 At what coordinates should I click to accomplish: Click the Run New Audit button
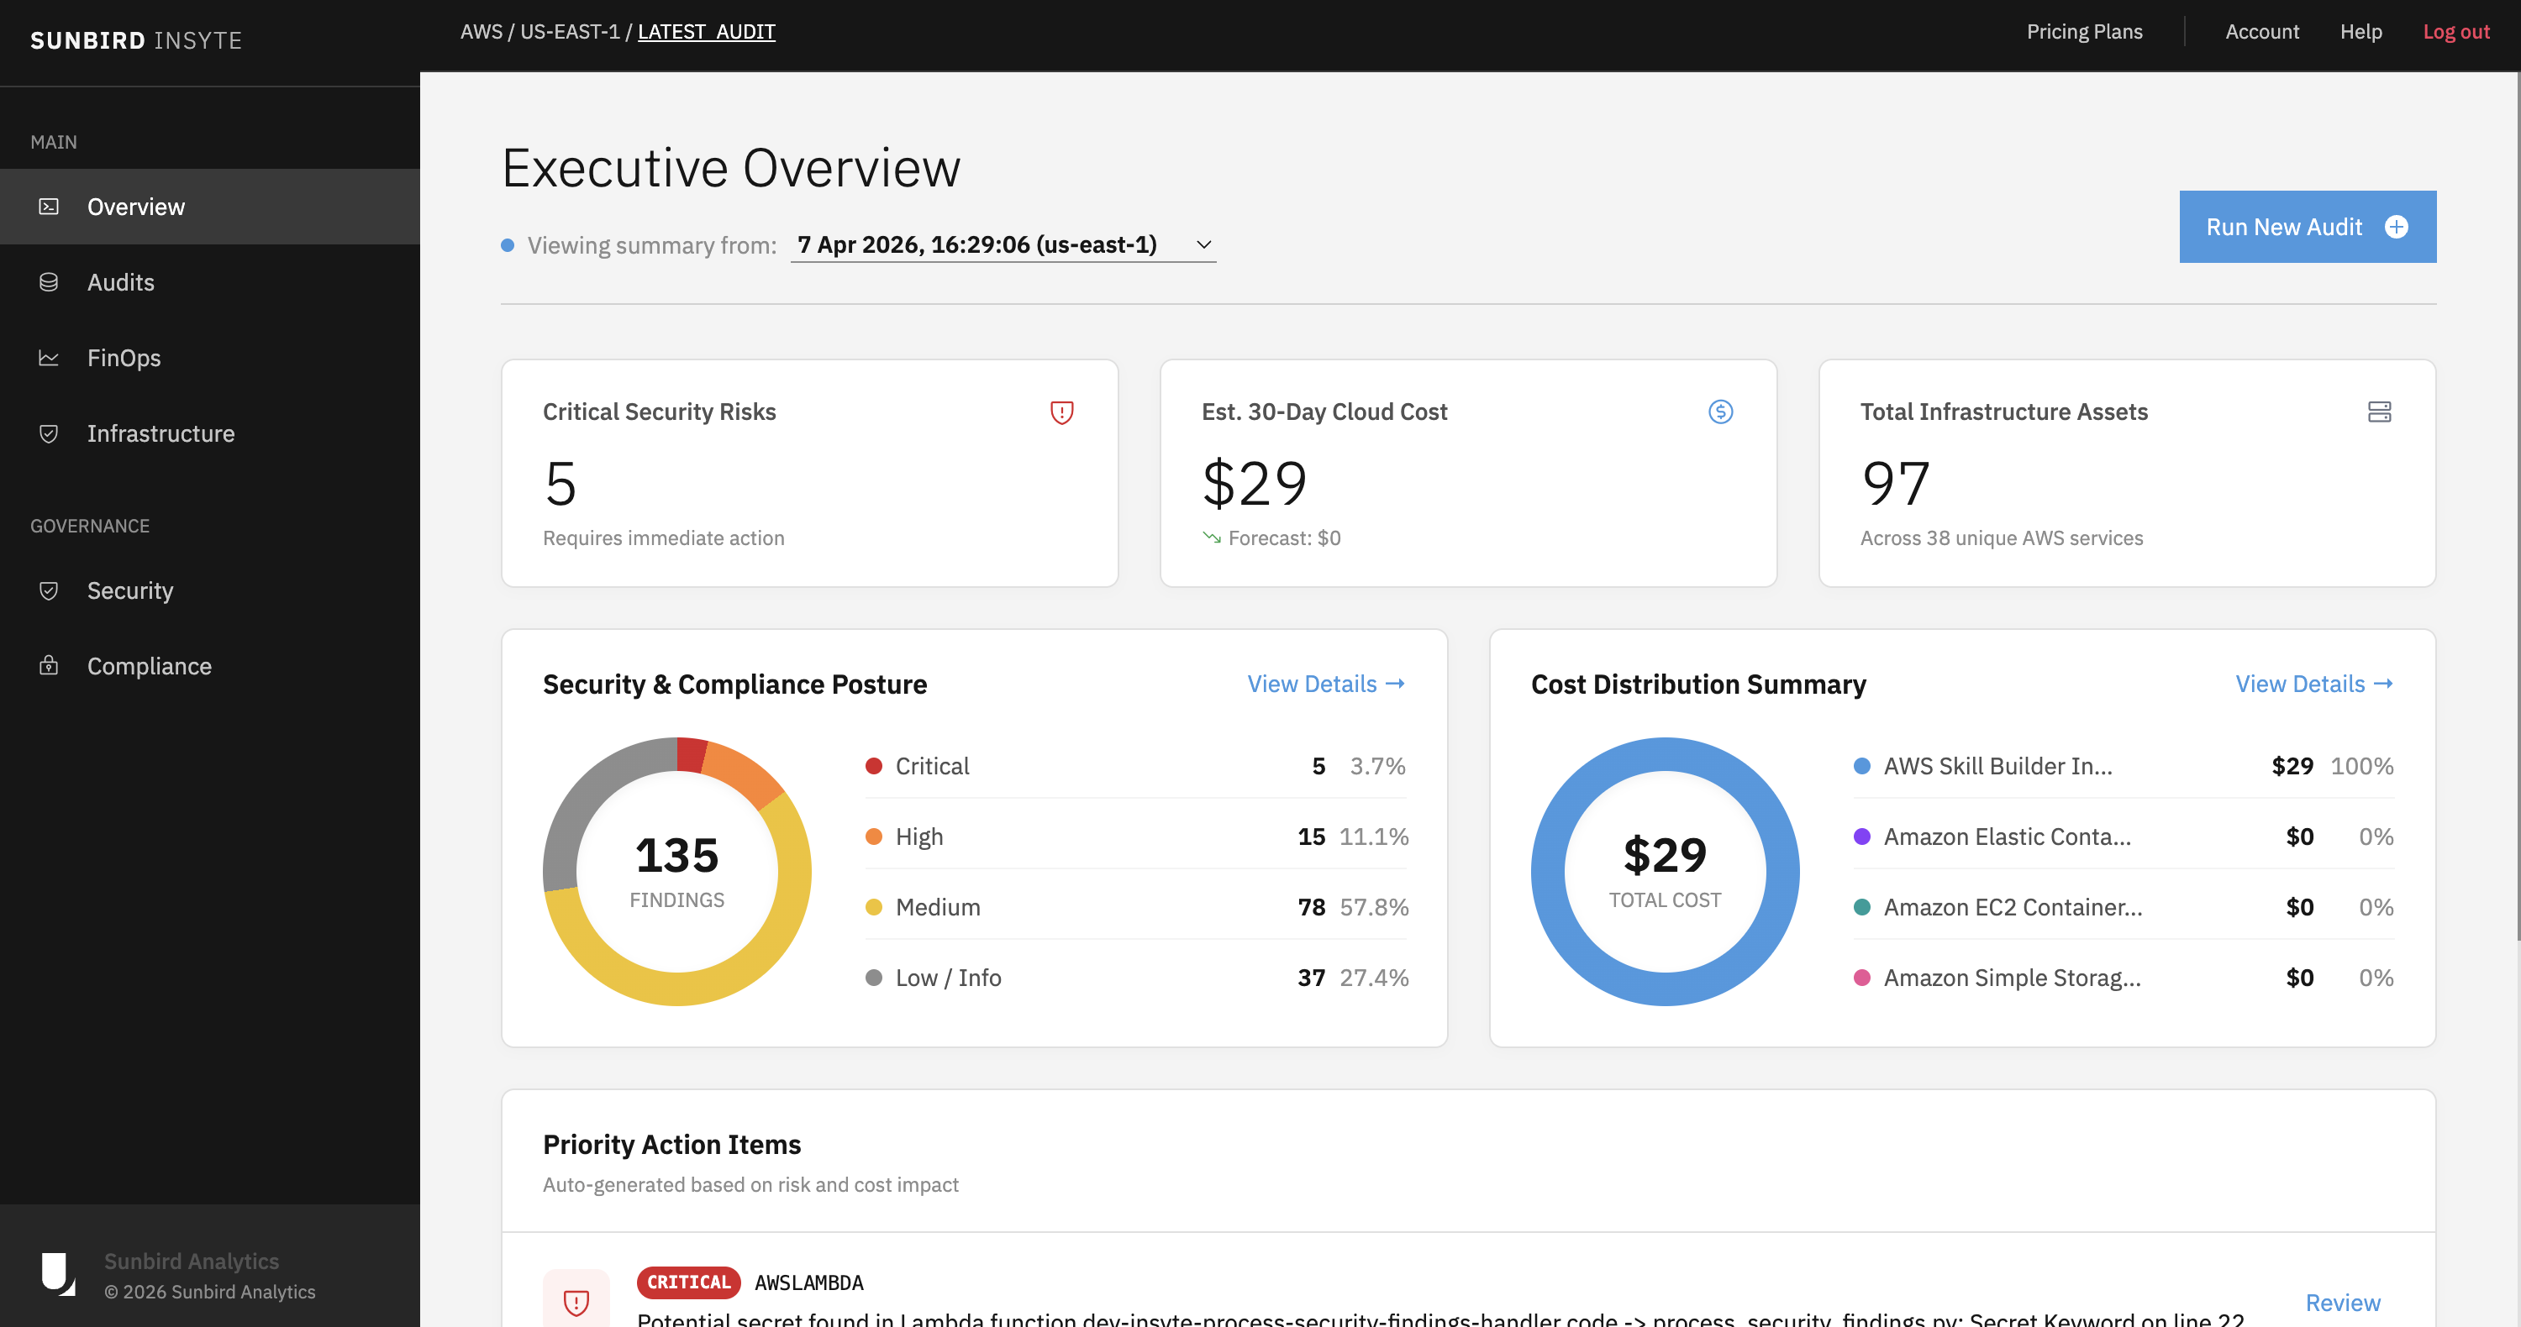pos(2308,226)
